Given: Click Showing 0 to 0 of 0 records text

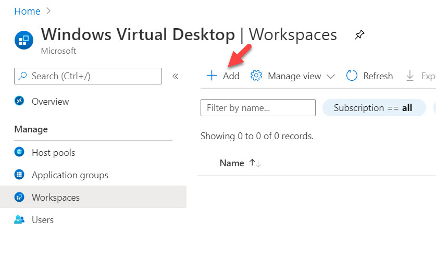Looking at the screenshot, I should coord(257,136).
